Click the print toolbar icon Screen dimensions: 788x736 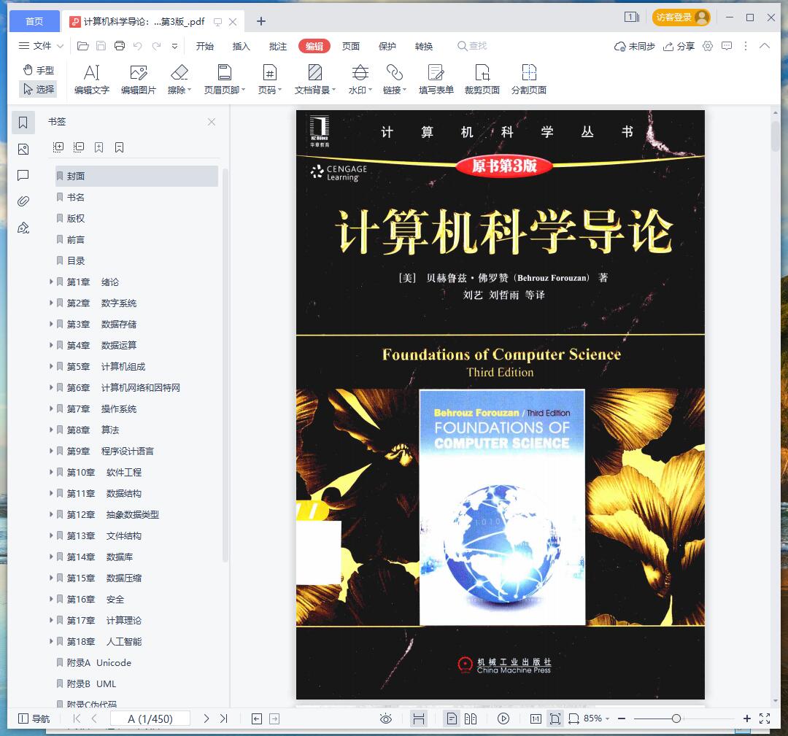tap(120, 46)
